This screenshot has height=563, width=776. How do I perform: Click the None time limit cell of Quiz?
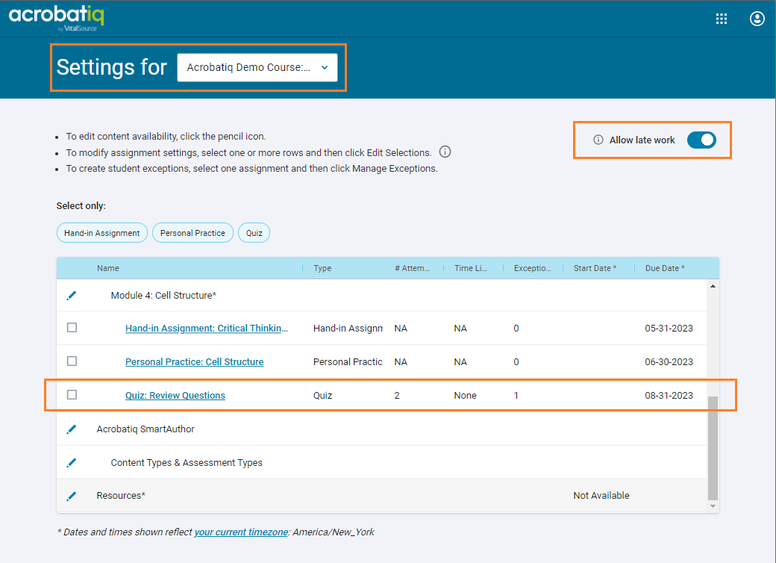pyautogui.click(x=465, y=396)
